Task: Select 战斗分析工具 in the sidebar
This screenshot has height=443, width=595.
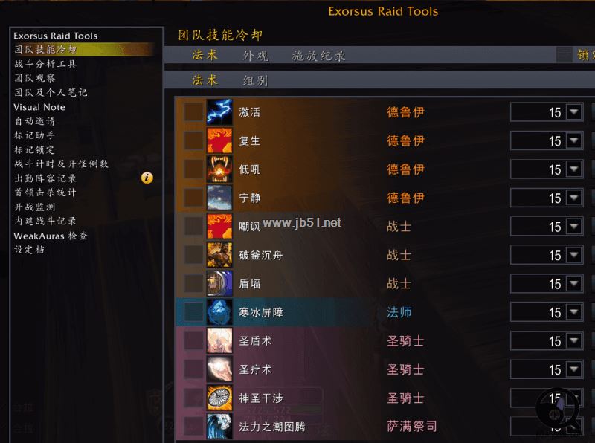Action: point(45,64)
